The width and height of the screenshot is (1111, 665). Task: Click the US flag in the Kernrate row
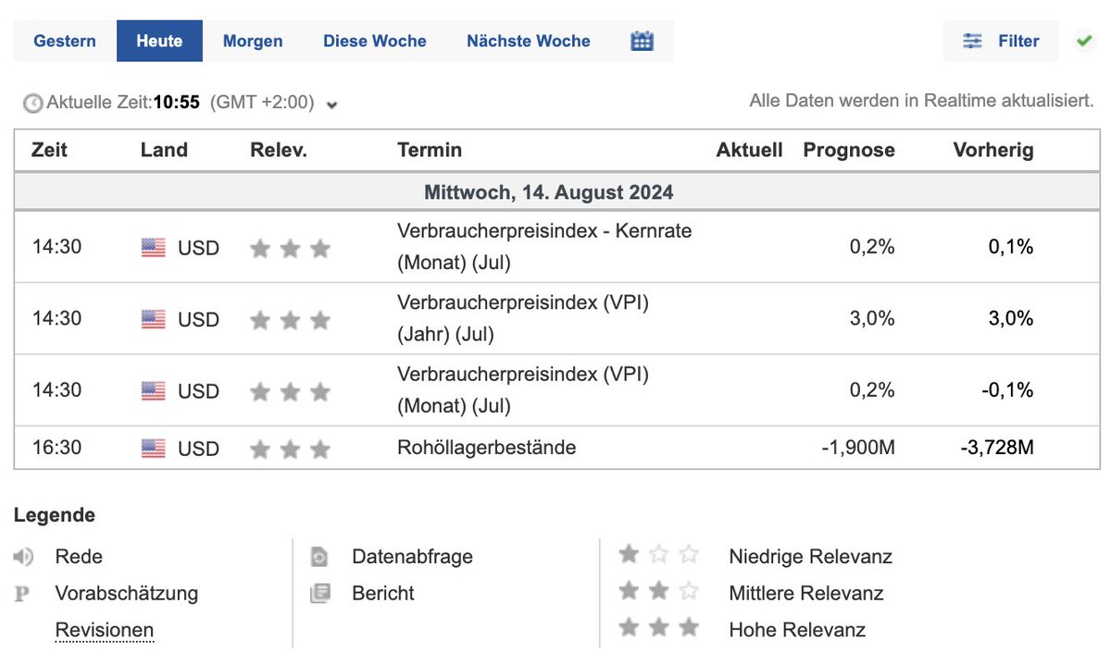point(154,247)
